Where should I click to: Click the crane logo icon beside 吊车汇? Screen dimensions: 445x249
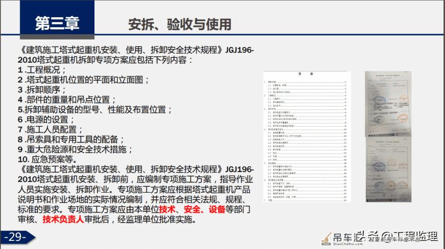(326, 239)
